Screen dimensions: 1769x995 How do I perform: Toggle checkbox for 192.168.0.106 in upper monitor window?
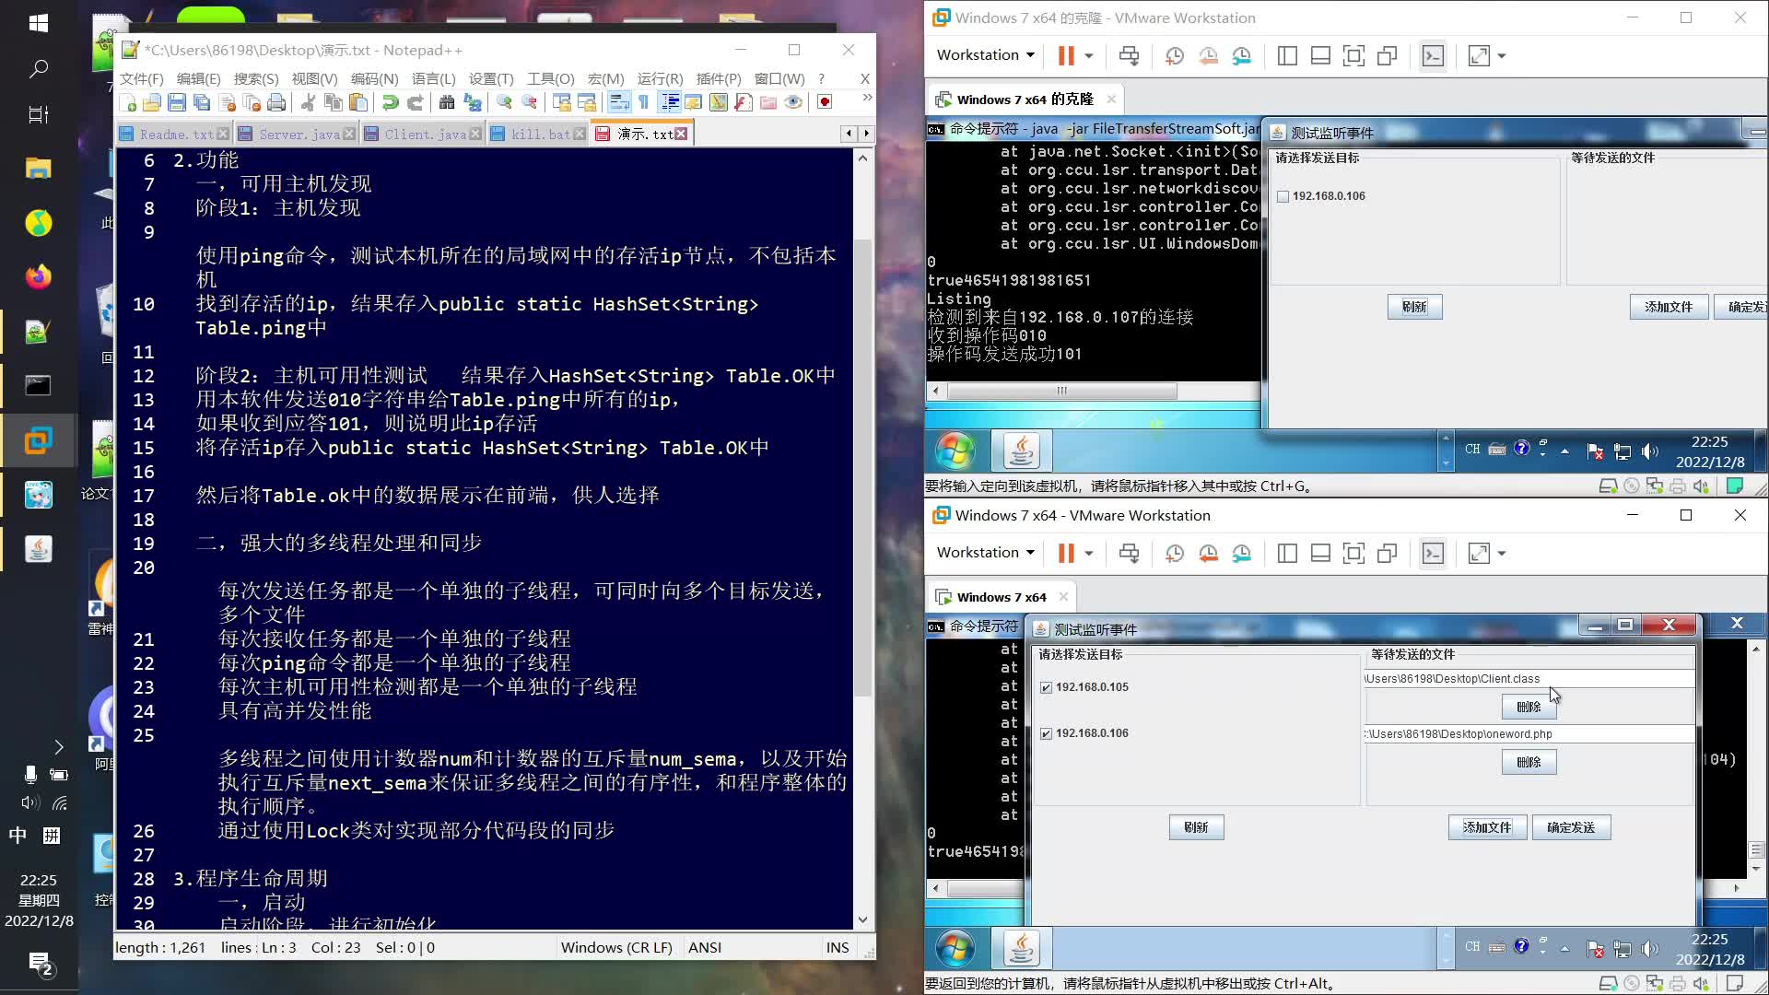[x=1283, y=195]
